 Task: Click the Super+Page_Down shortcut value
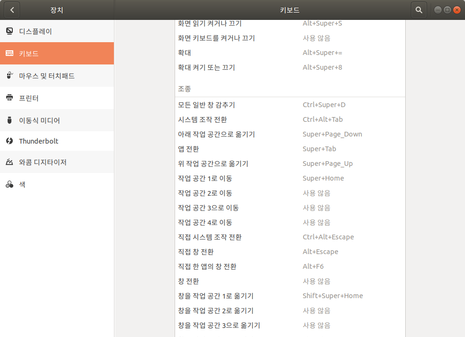point(332,134)
